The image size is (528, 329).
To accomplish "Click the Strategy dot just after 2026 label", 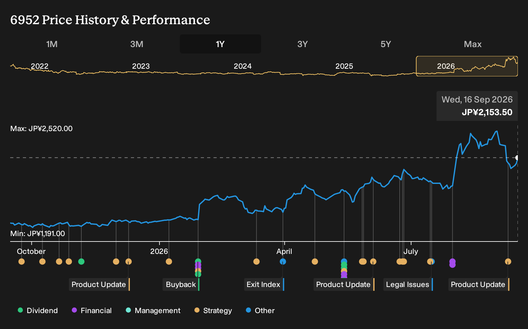I will pos(169,262).
